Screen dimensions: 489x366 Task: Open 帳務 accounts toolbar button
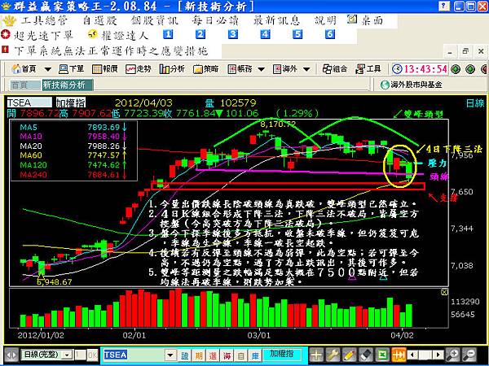click(x=240, y=69)
